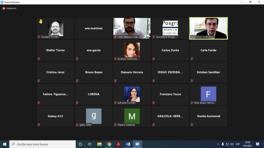Click muted mic icon on Fatima Figueroa tile

[x=39, y=103]
